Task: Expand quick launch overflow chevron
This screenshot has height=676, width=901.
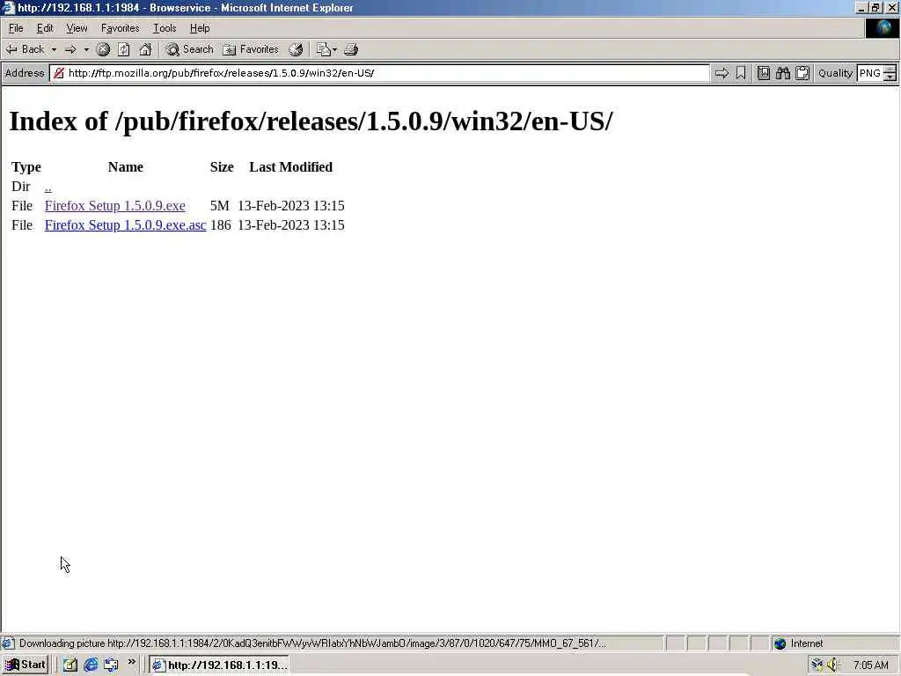Action: [132, 662]
